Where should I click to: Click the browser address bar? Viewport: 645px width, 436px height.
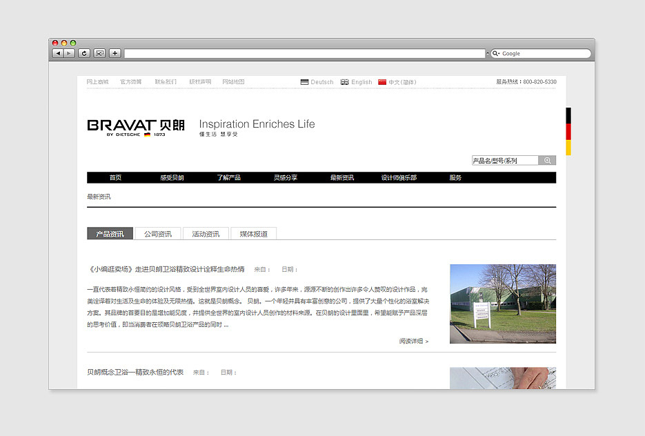coord(305,54)
